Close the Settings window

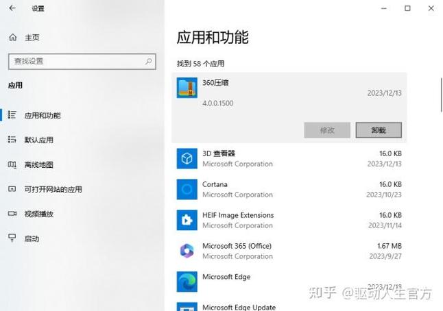[x=431, y=8]
